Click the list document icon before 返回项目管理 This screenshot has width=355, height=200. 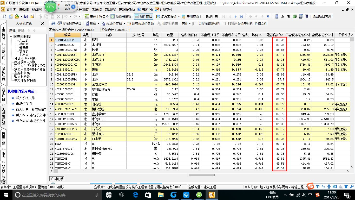[307, 16]
